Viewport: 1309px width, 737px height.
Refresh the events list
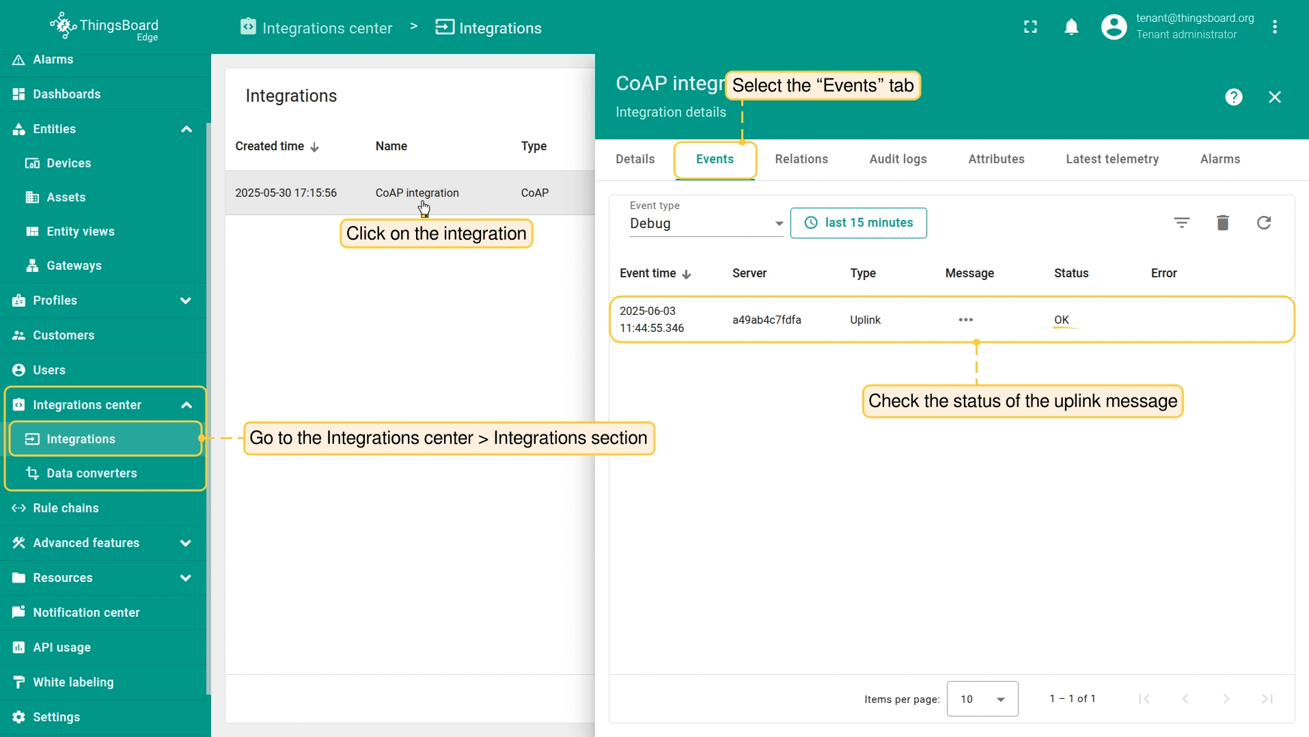(x=1263, y=223)
